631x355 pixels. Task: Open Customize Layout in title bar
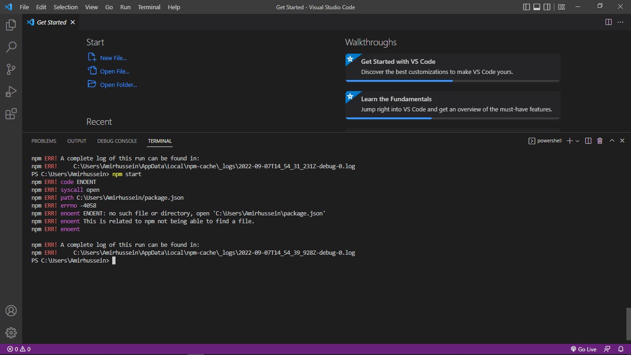[x=561, y=7]
